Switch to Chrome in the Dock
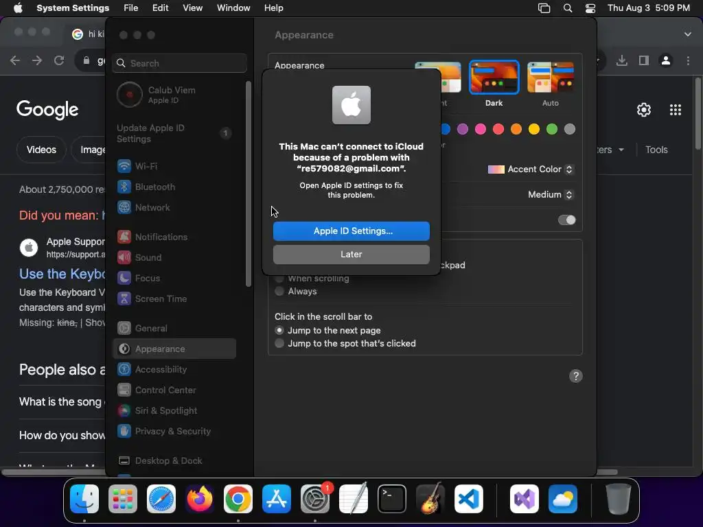This screenshot has height=527, width=703. click(238, 499)
